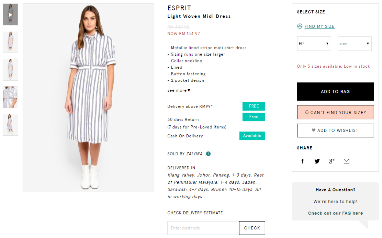Open the Find My Size link
The height and width of the screenshot is (238, 382).
pyautogui.click(x=319, y=26)
